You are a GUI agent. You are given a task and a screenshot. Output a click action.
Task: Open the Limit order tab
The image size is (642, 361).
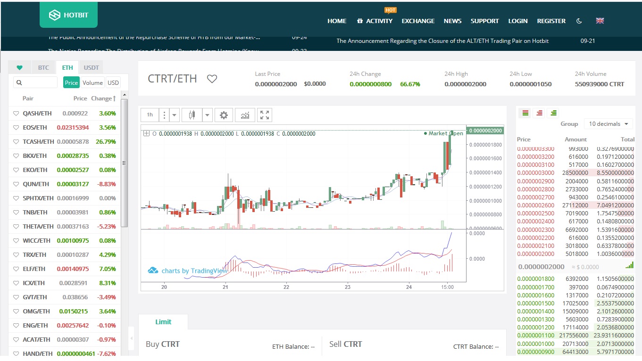coord(163,322)
